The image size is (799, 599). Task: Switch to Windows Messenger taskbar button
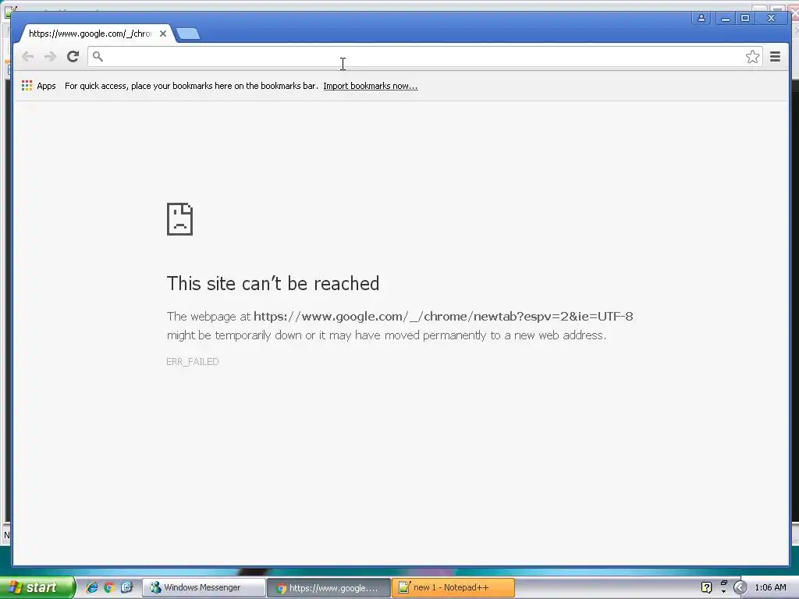(204, 588)
